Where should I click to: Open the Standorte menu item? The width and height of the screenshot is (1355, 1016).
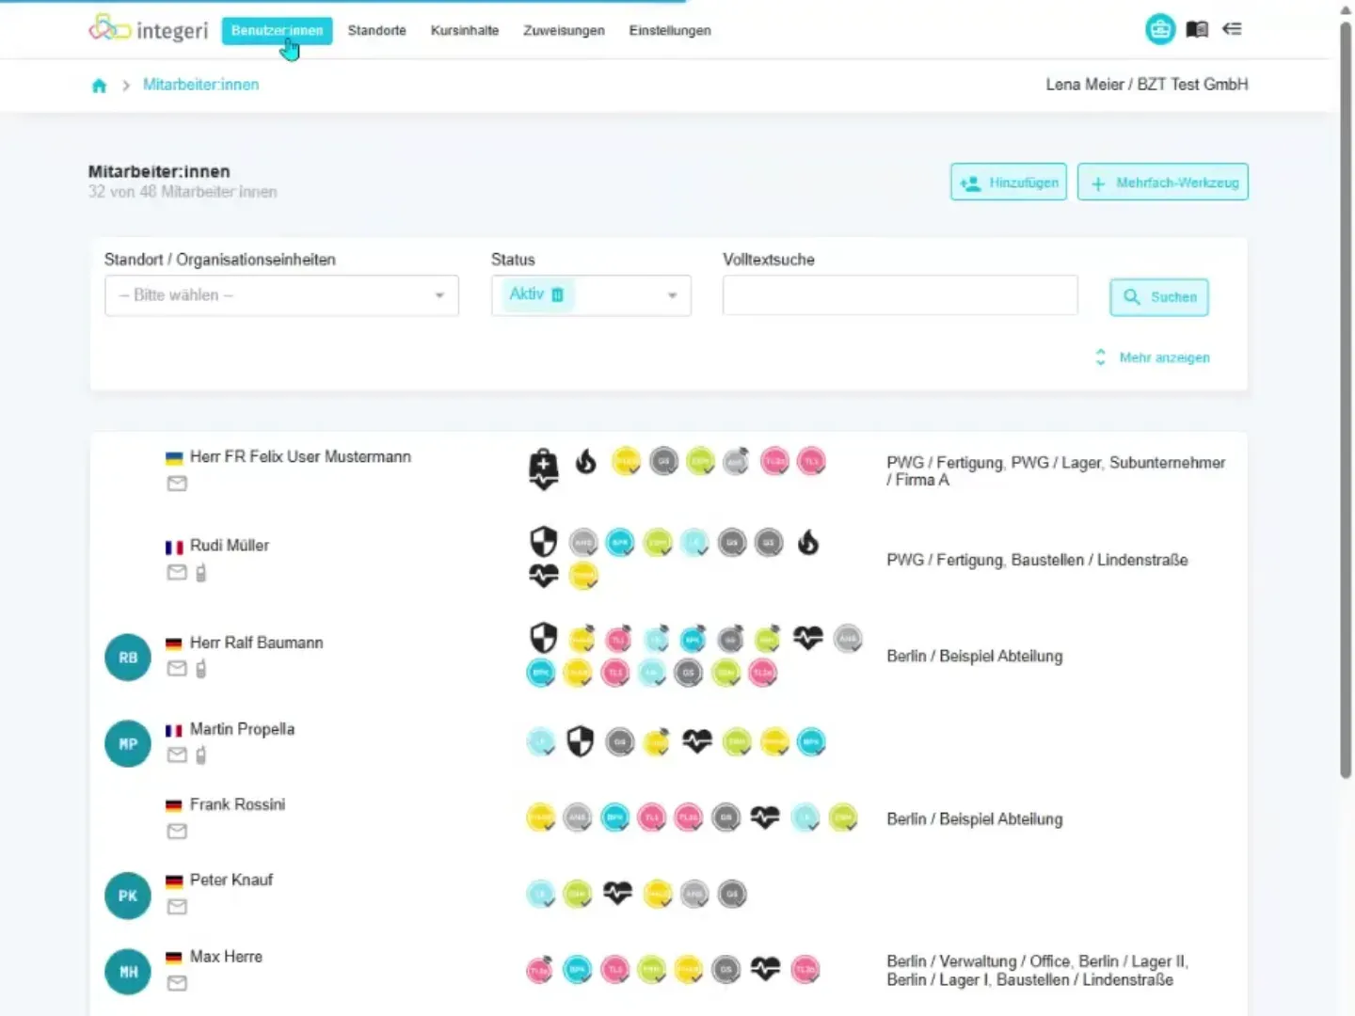pyautogui.click(x=376, y=30)
